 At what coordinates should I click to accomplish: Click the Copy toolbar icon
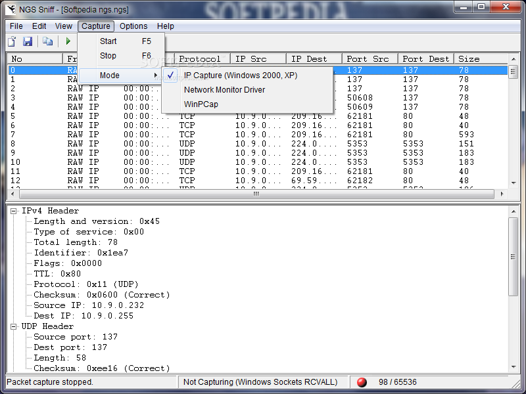(x=47, y=41)
